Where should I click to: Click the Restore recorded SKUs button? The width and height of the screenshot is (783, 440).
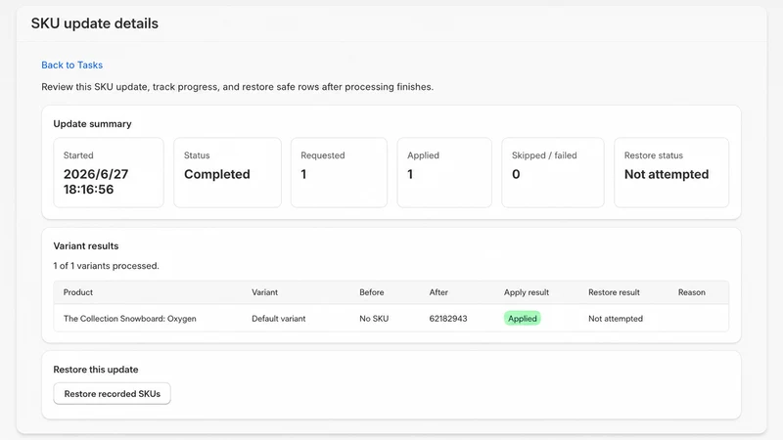(x=112, y=394)
